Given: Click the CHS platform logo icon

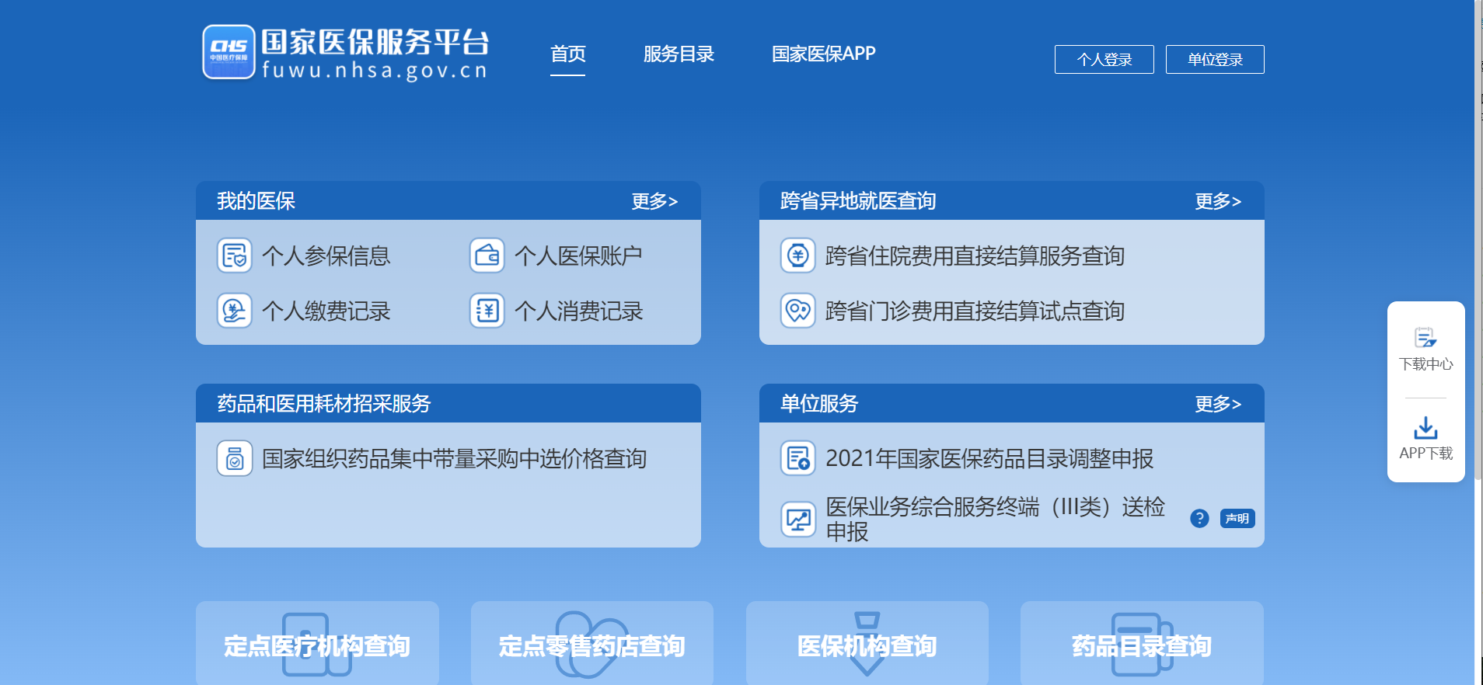Looking at the screenshot, I should 229,52.
